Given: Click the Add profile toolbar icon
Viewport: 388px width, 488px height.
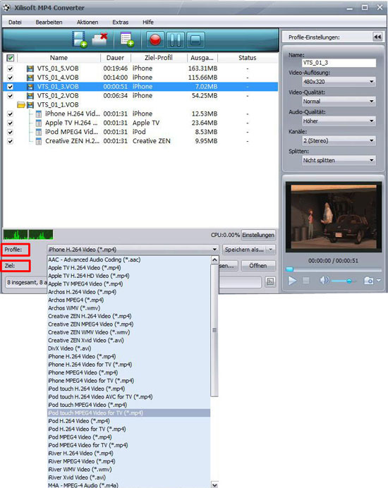Looking at the screenshot, I should click(127, 39).
